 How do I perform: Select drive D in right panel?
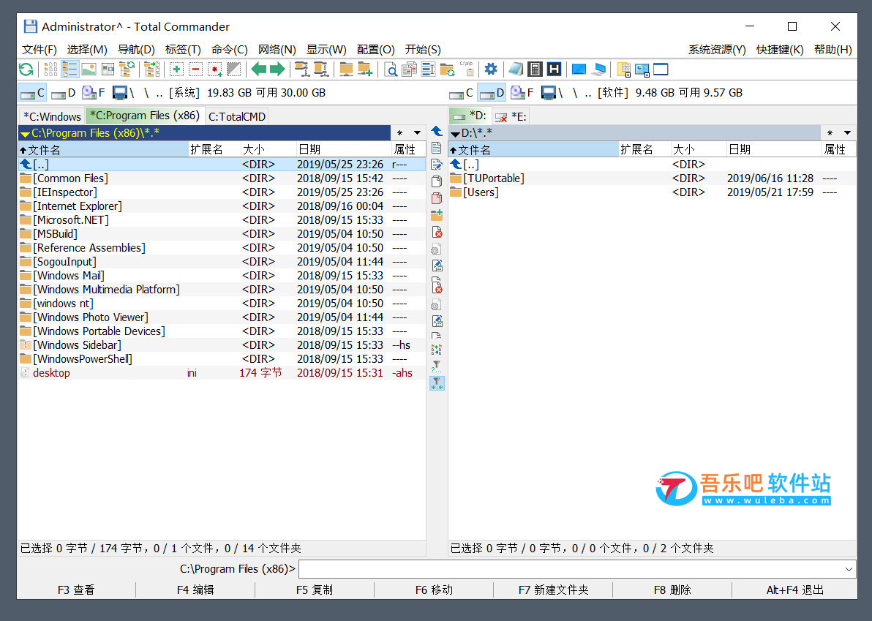tap(491, 93)
